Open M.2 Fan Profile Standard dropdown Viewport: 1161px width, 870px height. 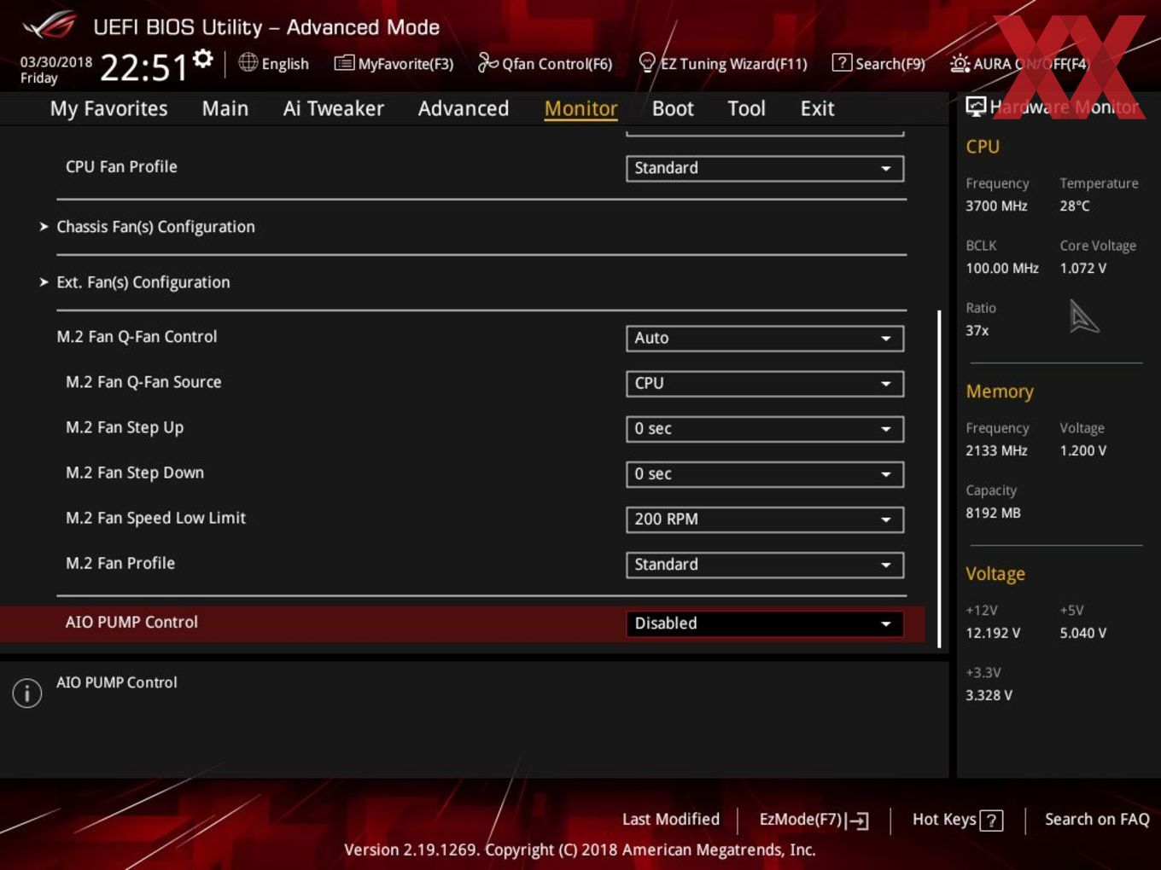click(765, 564)
